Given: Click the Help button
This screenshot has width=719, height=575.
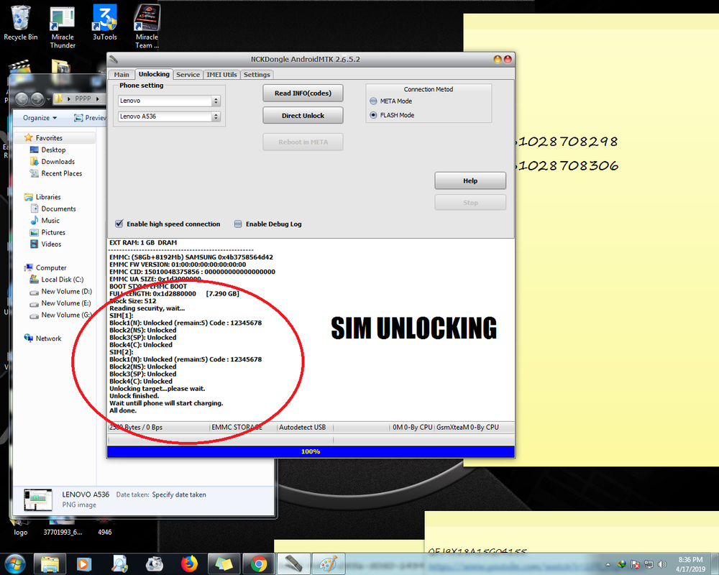Looking at the screenshot, I should tap(470, 180).
